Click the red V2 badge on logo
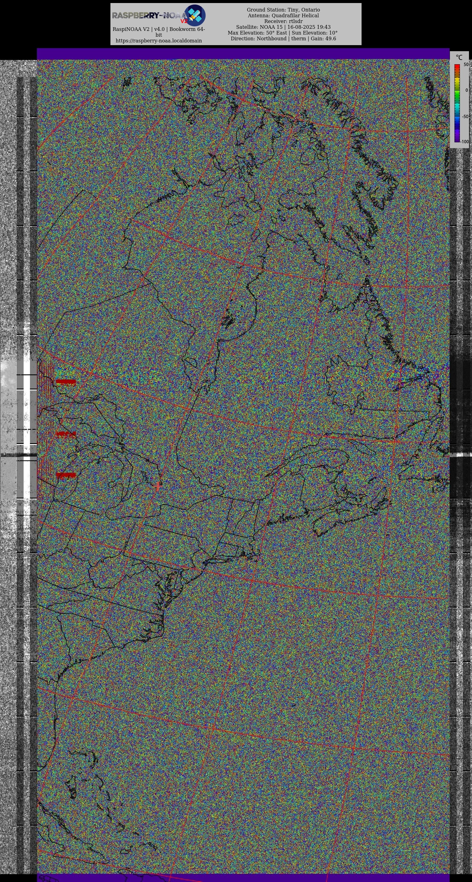Image resolution: width=472 pixels, height=882 pixels. pyautogui.click(x=184, y=21)
